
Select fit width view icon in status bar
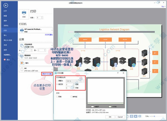coord(140,116)
